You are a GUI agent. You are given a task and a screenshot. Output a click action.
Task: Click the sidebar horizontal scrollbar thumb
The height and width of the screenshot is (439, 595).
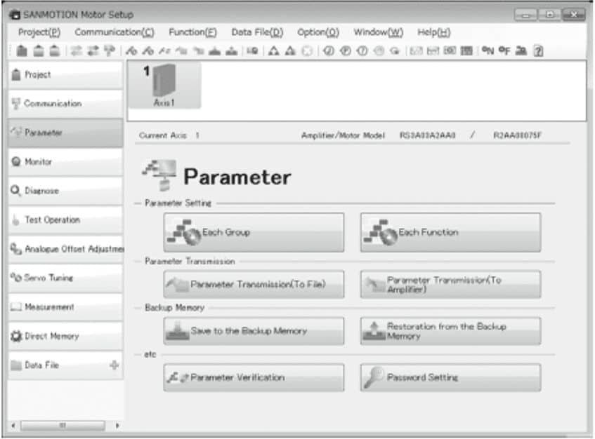tap(63, 426)
